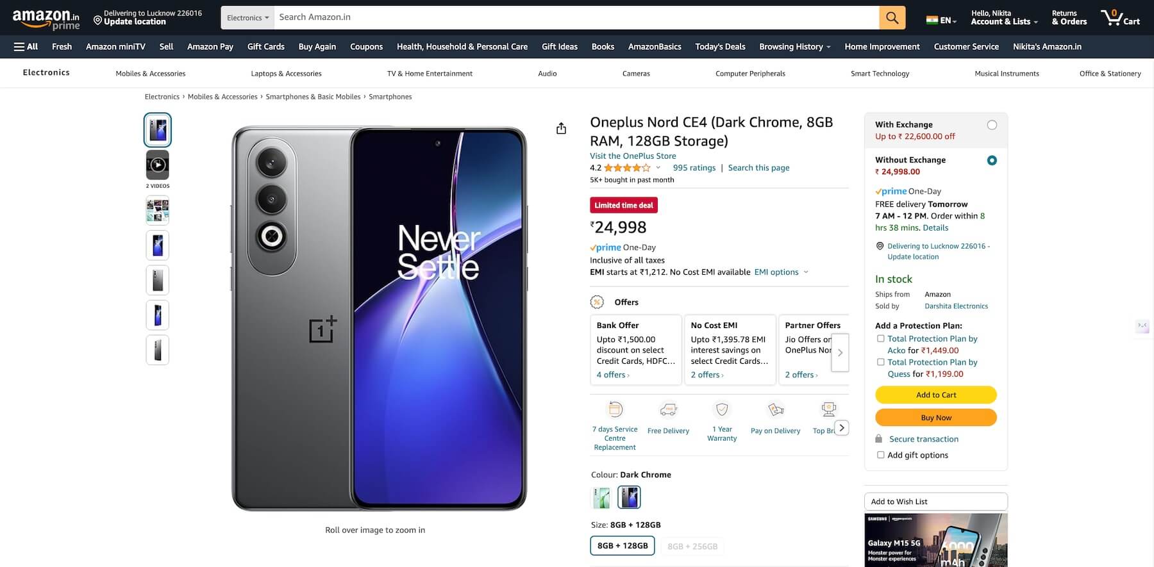Open the Electronics category dropdown
Image resolution: width=1154 pixels, height=567 pixels.
[247, 17]
